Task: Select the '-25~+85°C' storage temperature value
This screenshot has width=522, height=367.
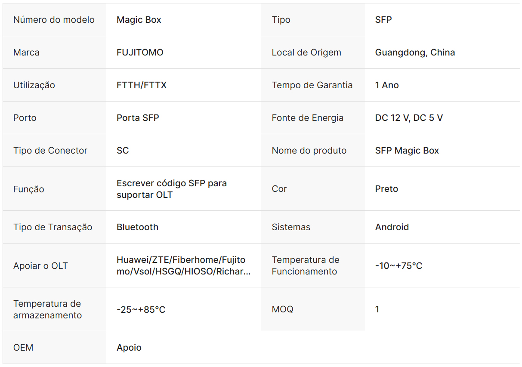Action: (x=141, y=309)
